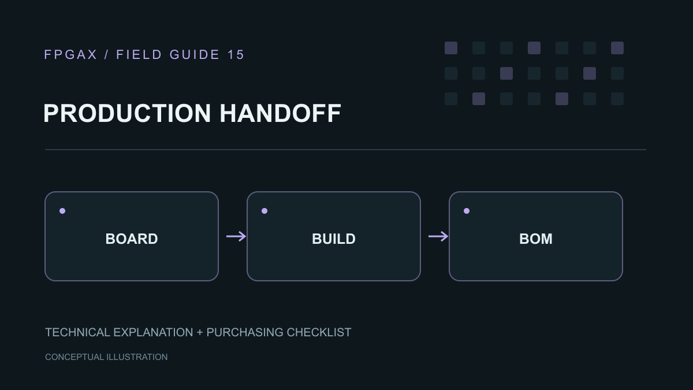Click the CONCEPTUAL ILLUSTRATION caption
The height and width of the screenshot is (390, 693).
click(106, 357)
